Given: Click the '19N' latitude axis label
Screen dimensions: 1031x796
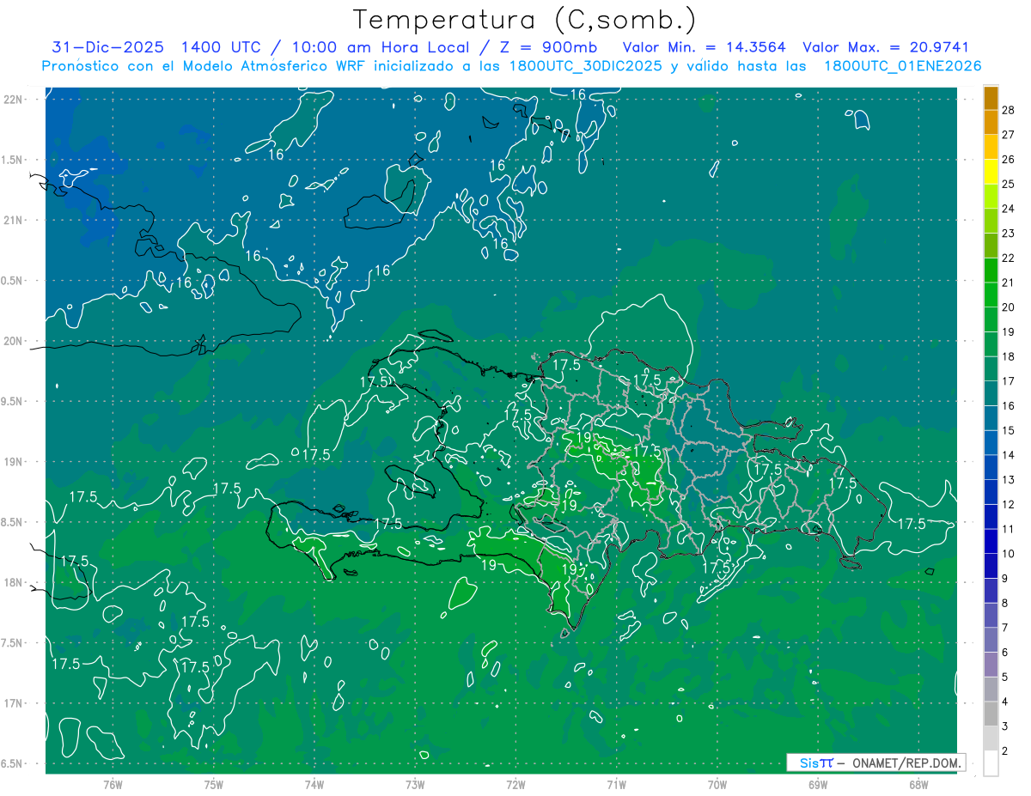Looking at the screenshot, I should point(13,462).
